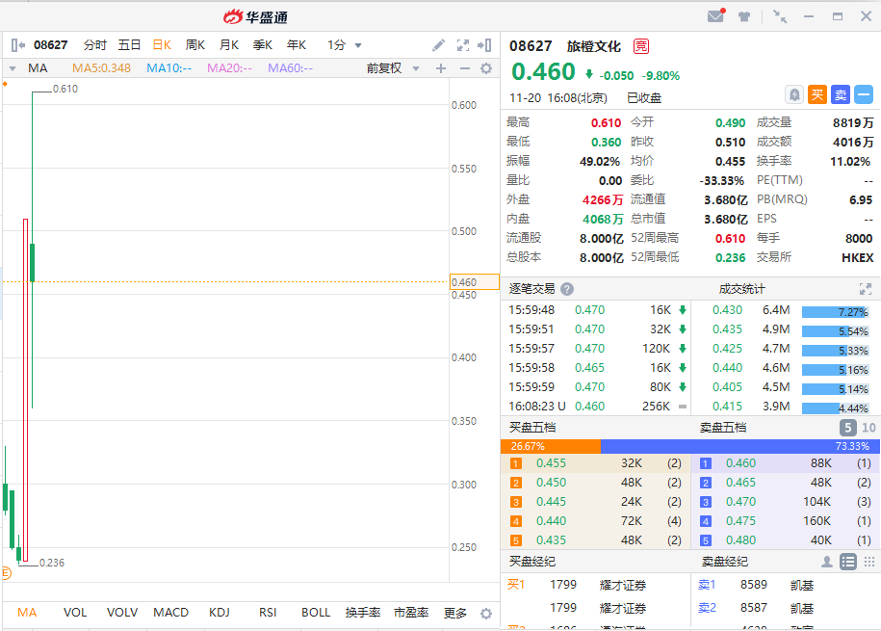Click the pencil drawing tool icon
Viewport: 881px width, 631px height.
[x=439, y=45]
